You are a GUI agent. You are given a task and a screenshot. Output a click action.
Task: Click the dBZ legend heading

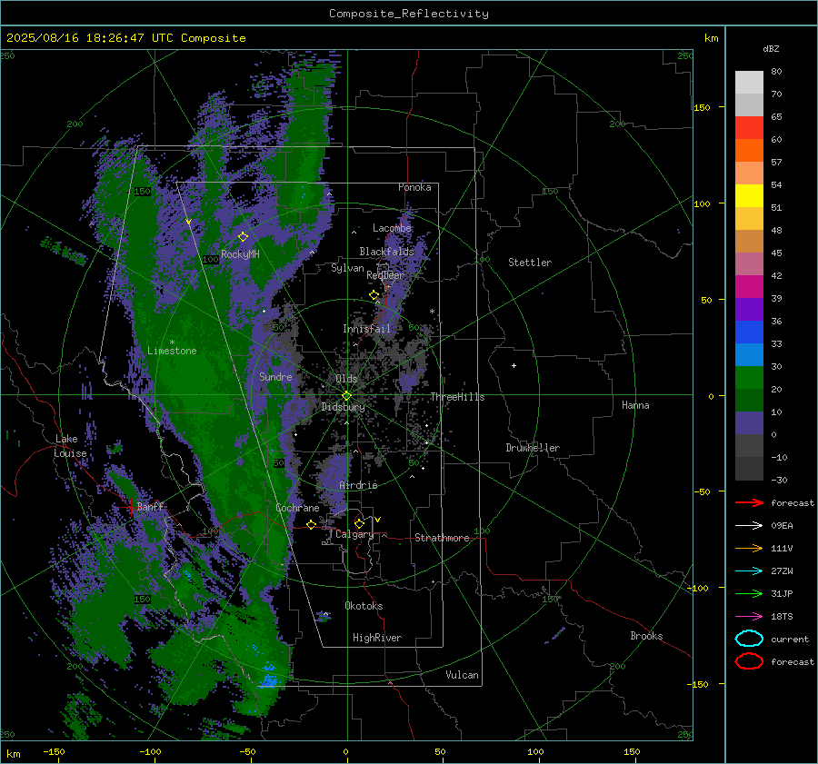tap(771, 48)
